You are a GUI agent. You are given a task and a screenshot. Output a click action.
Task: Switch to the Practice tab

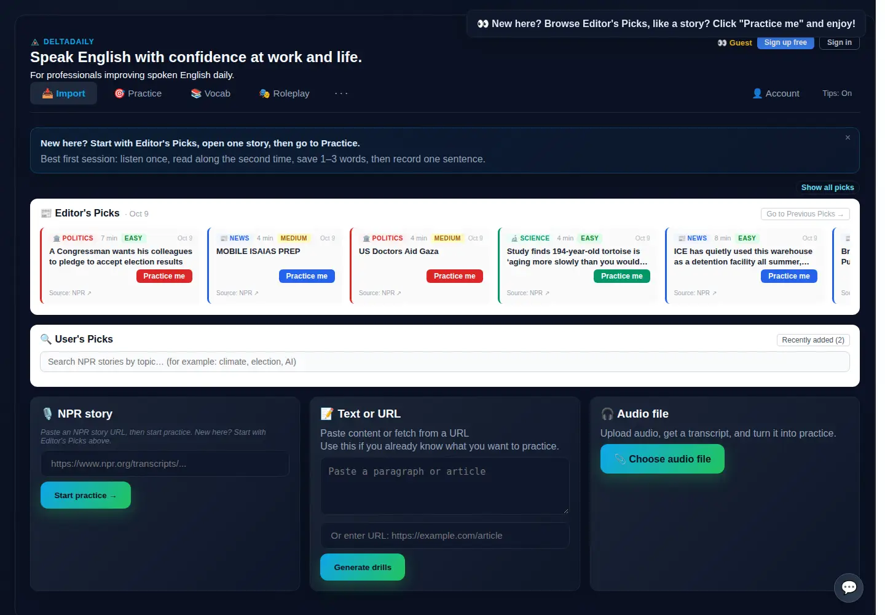[x=138, y=93]
